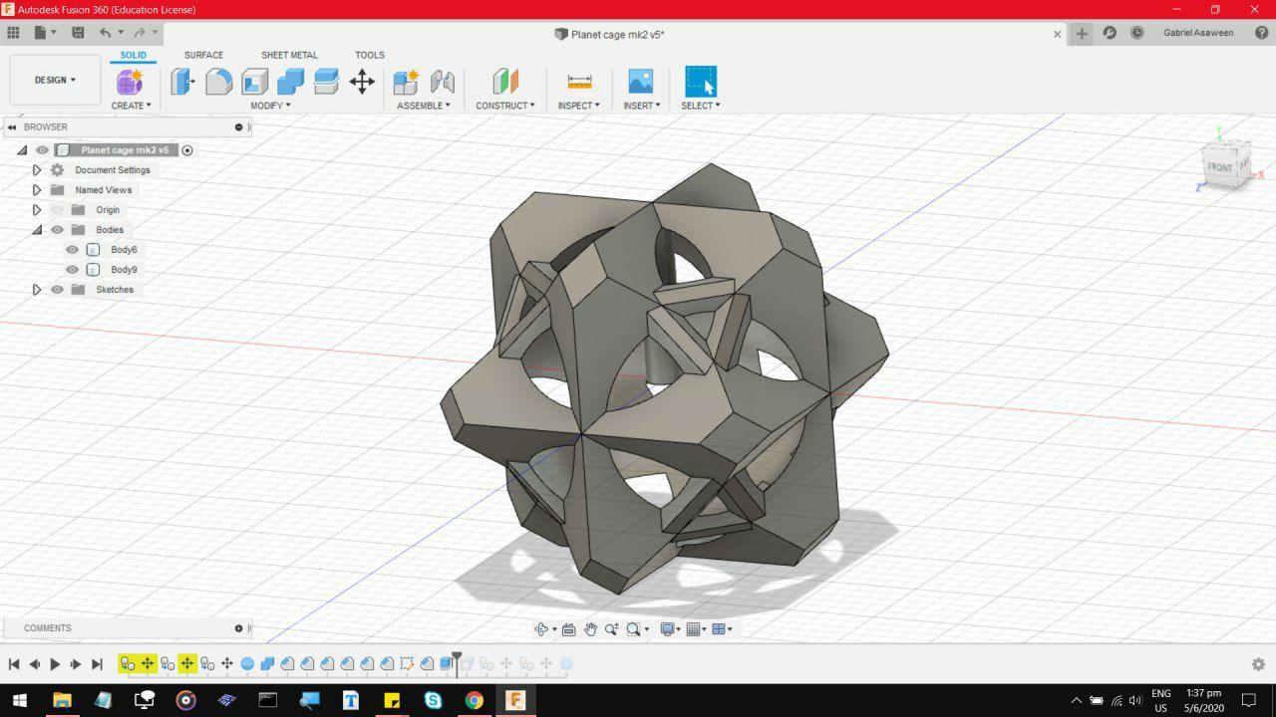
Task: Toggle visibility of Planet cage mk2 v5
Action: pos(42,150)
